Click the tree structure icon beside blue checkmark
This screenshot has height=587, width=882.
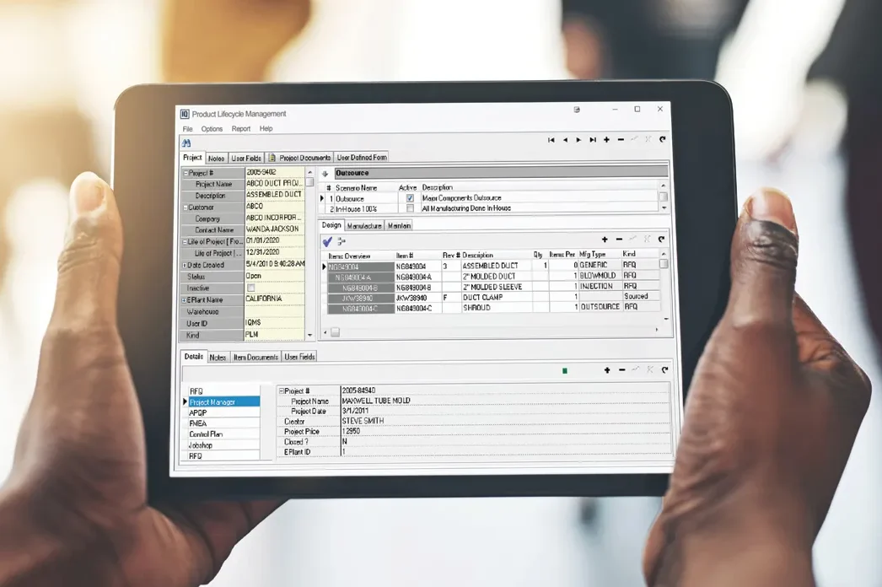(x=342, y=241)
